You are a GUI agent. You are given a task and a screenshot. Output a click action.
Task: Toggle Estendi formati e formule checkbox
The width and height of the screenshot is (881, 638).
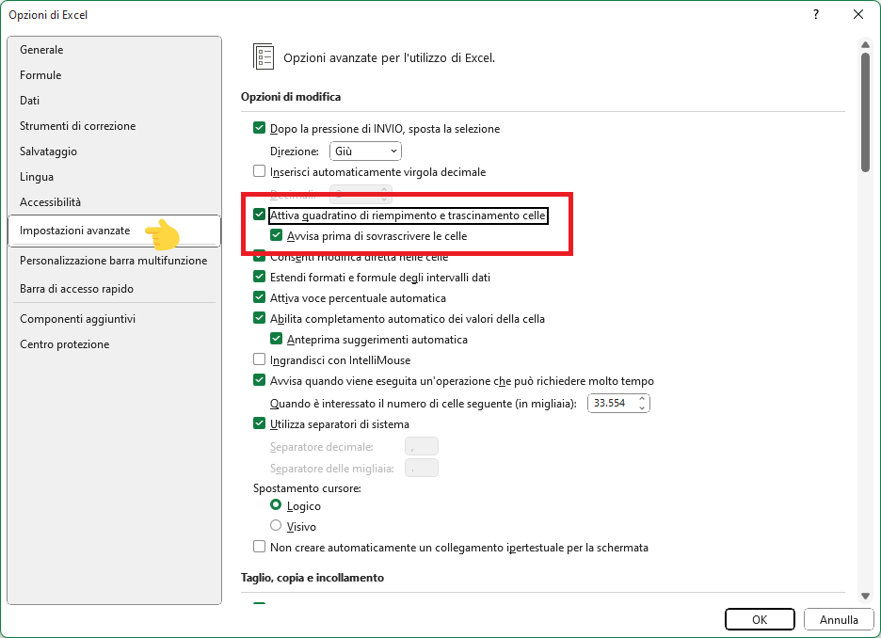click(259, 277)
